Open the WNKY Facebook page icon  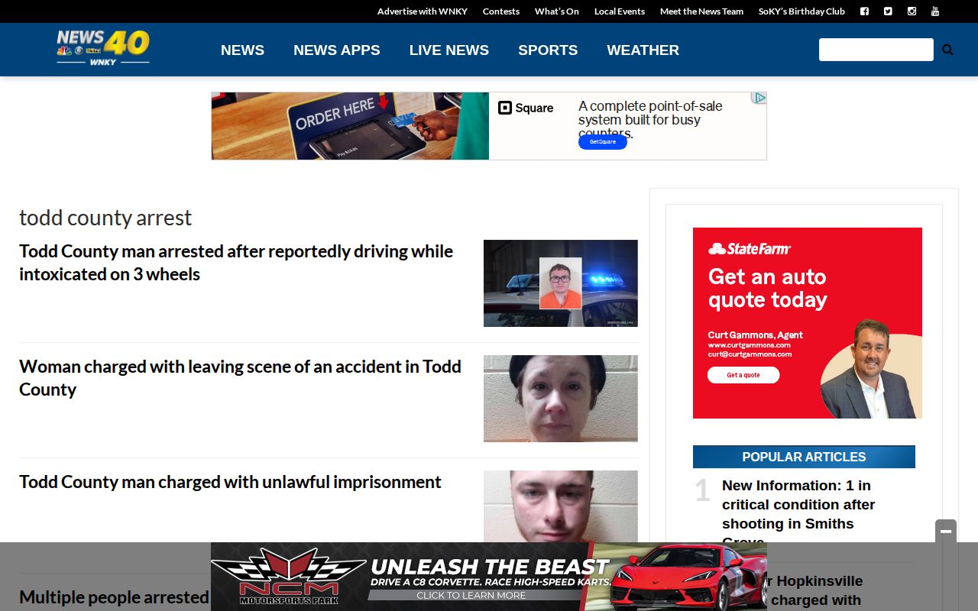click(x=864, y=11)
